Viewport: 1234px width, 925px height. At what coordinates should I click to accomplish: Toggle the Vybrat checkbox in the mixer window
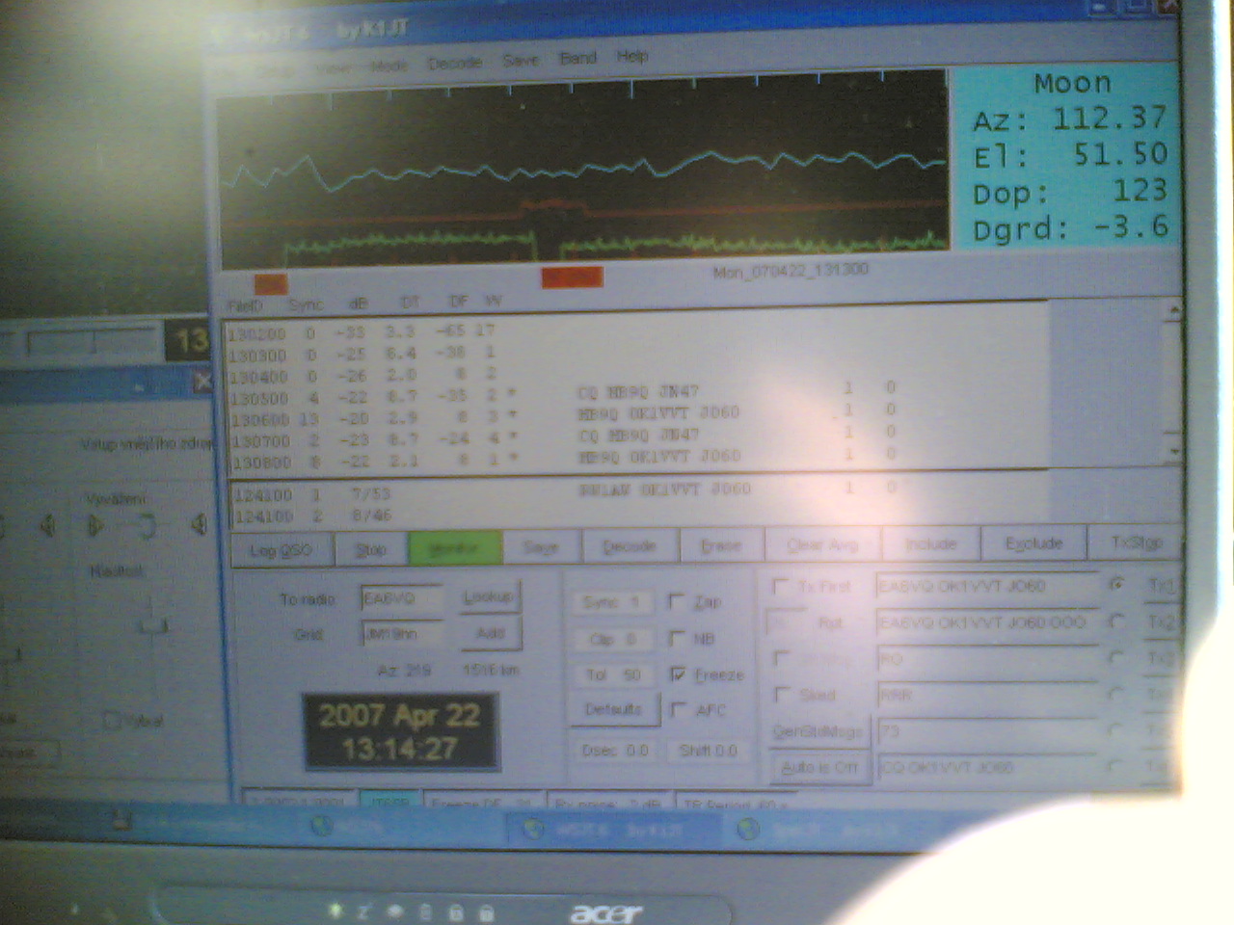(x=112, y=720)
